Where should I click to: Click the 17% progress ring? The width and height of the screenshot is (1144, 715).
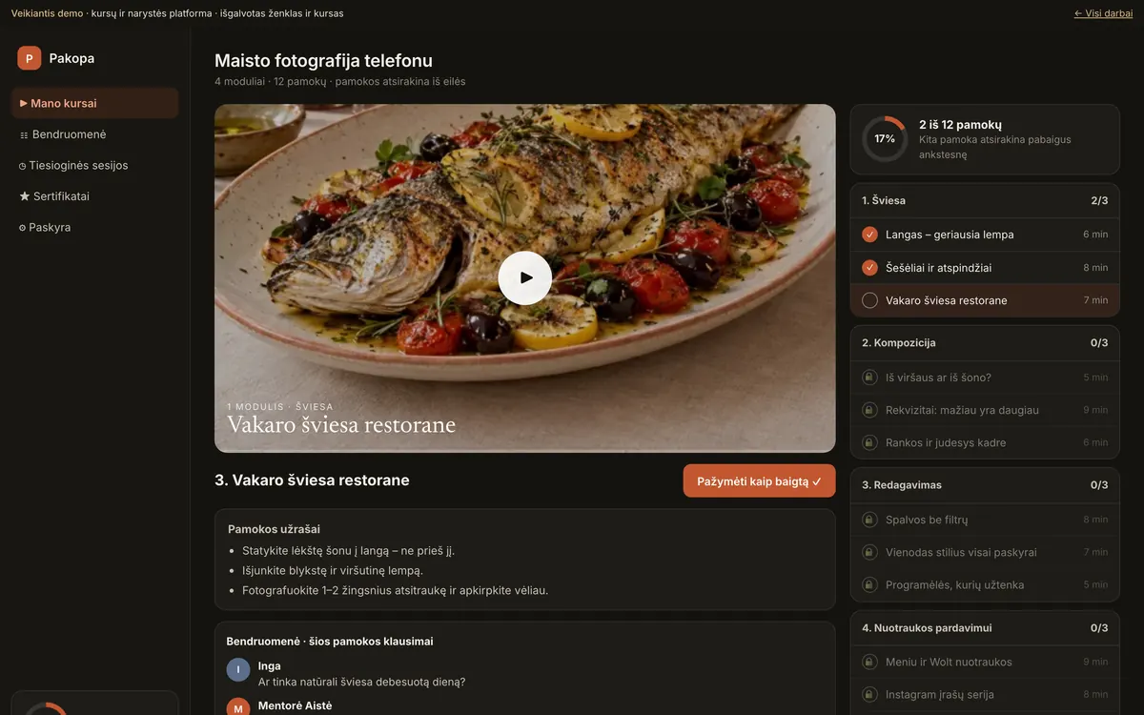tap(885, 139)
